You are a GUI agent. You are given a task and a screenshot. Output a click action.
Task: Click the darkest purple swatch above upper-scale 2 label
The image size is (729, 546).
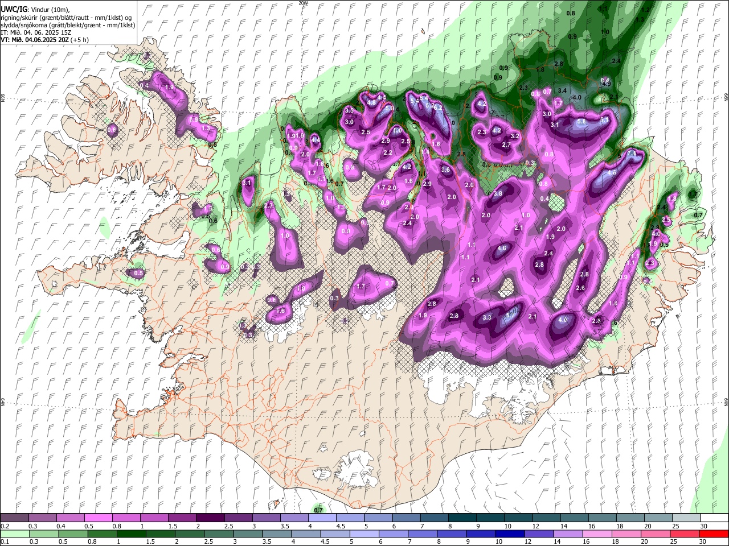[x=210, y=518]
